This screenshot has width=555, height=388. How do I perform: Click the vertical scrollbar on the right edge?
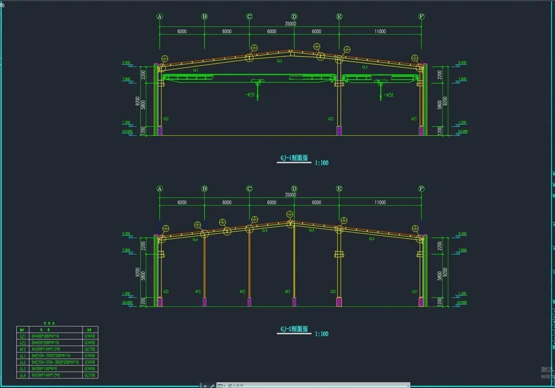(x=553, y=194)
